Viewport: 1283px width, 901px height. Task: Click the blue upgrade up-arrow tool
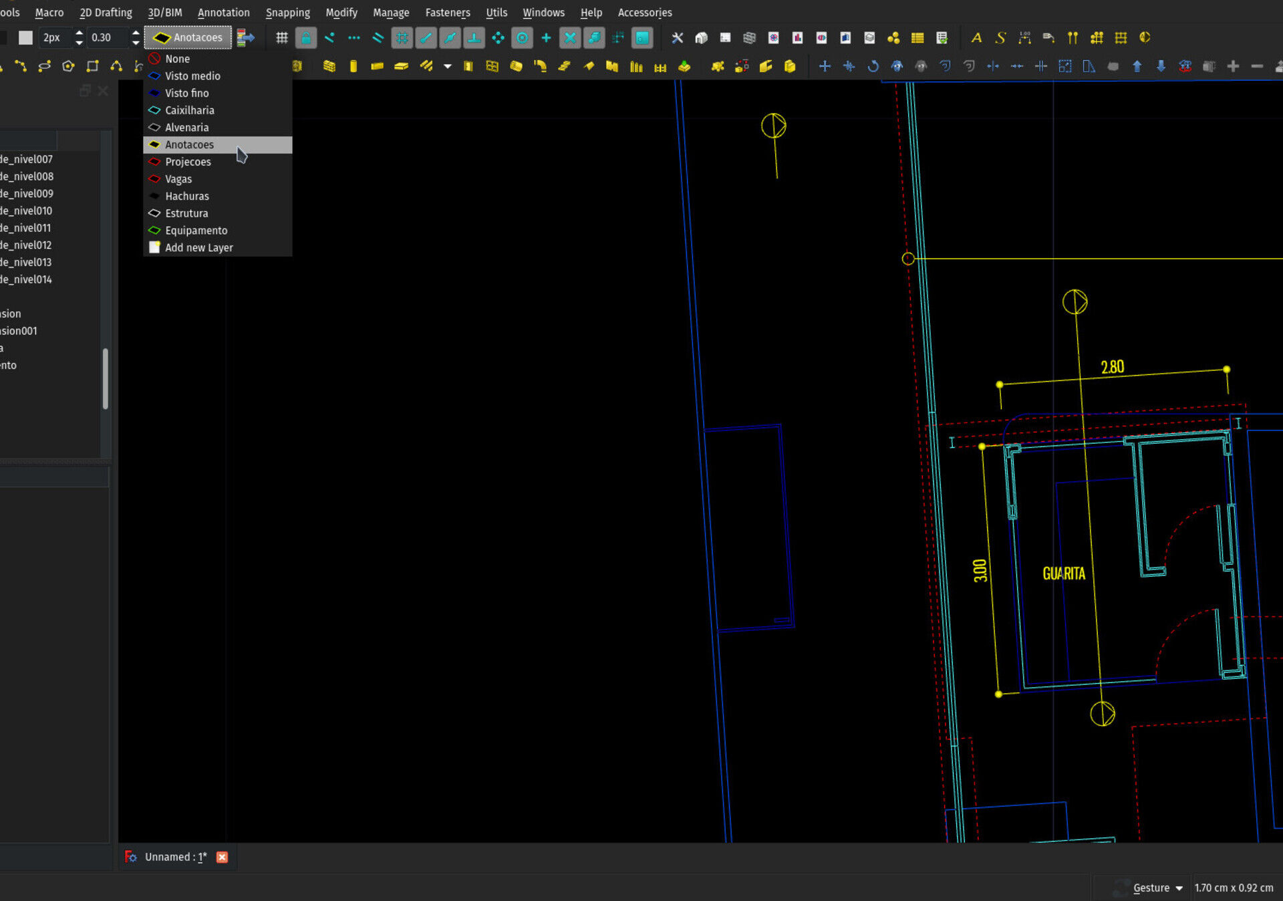(1137, 66)
